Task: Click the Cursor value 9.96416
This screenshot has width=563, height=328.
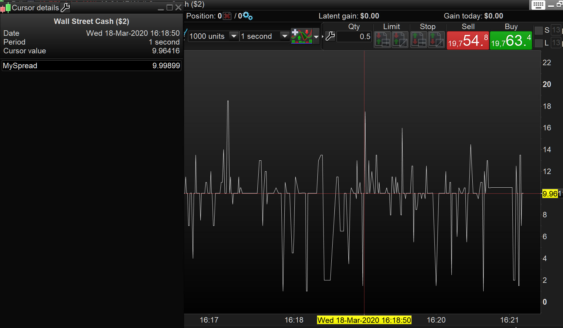Action: pyautogui.click(x=166, y=51)
